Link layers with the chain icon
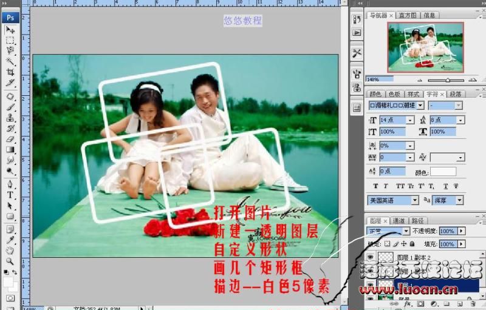The height and width of the screenshot is (310, 486). [395, 305]
